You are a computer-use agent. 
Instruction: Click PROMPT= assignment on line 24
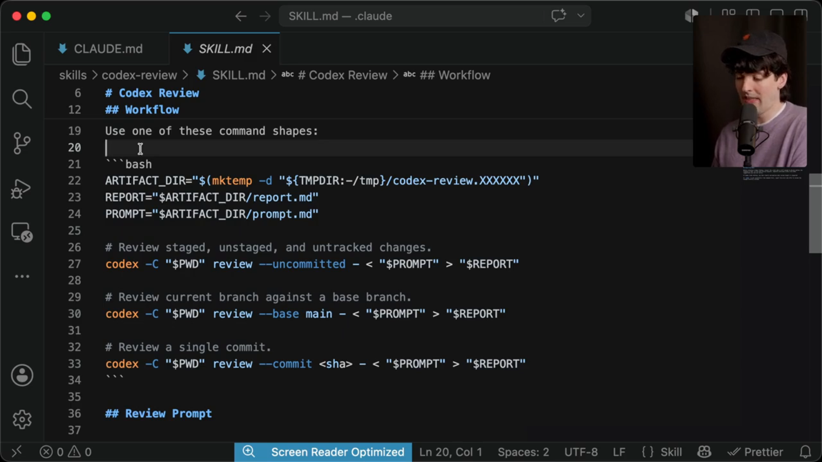pos(211,214)
